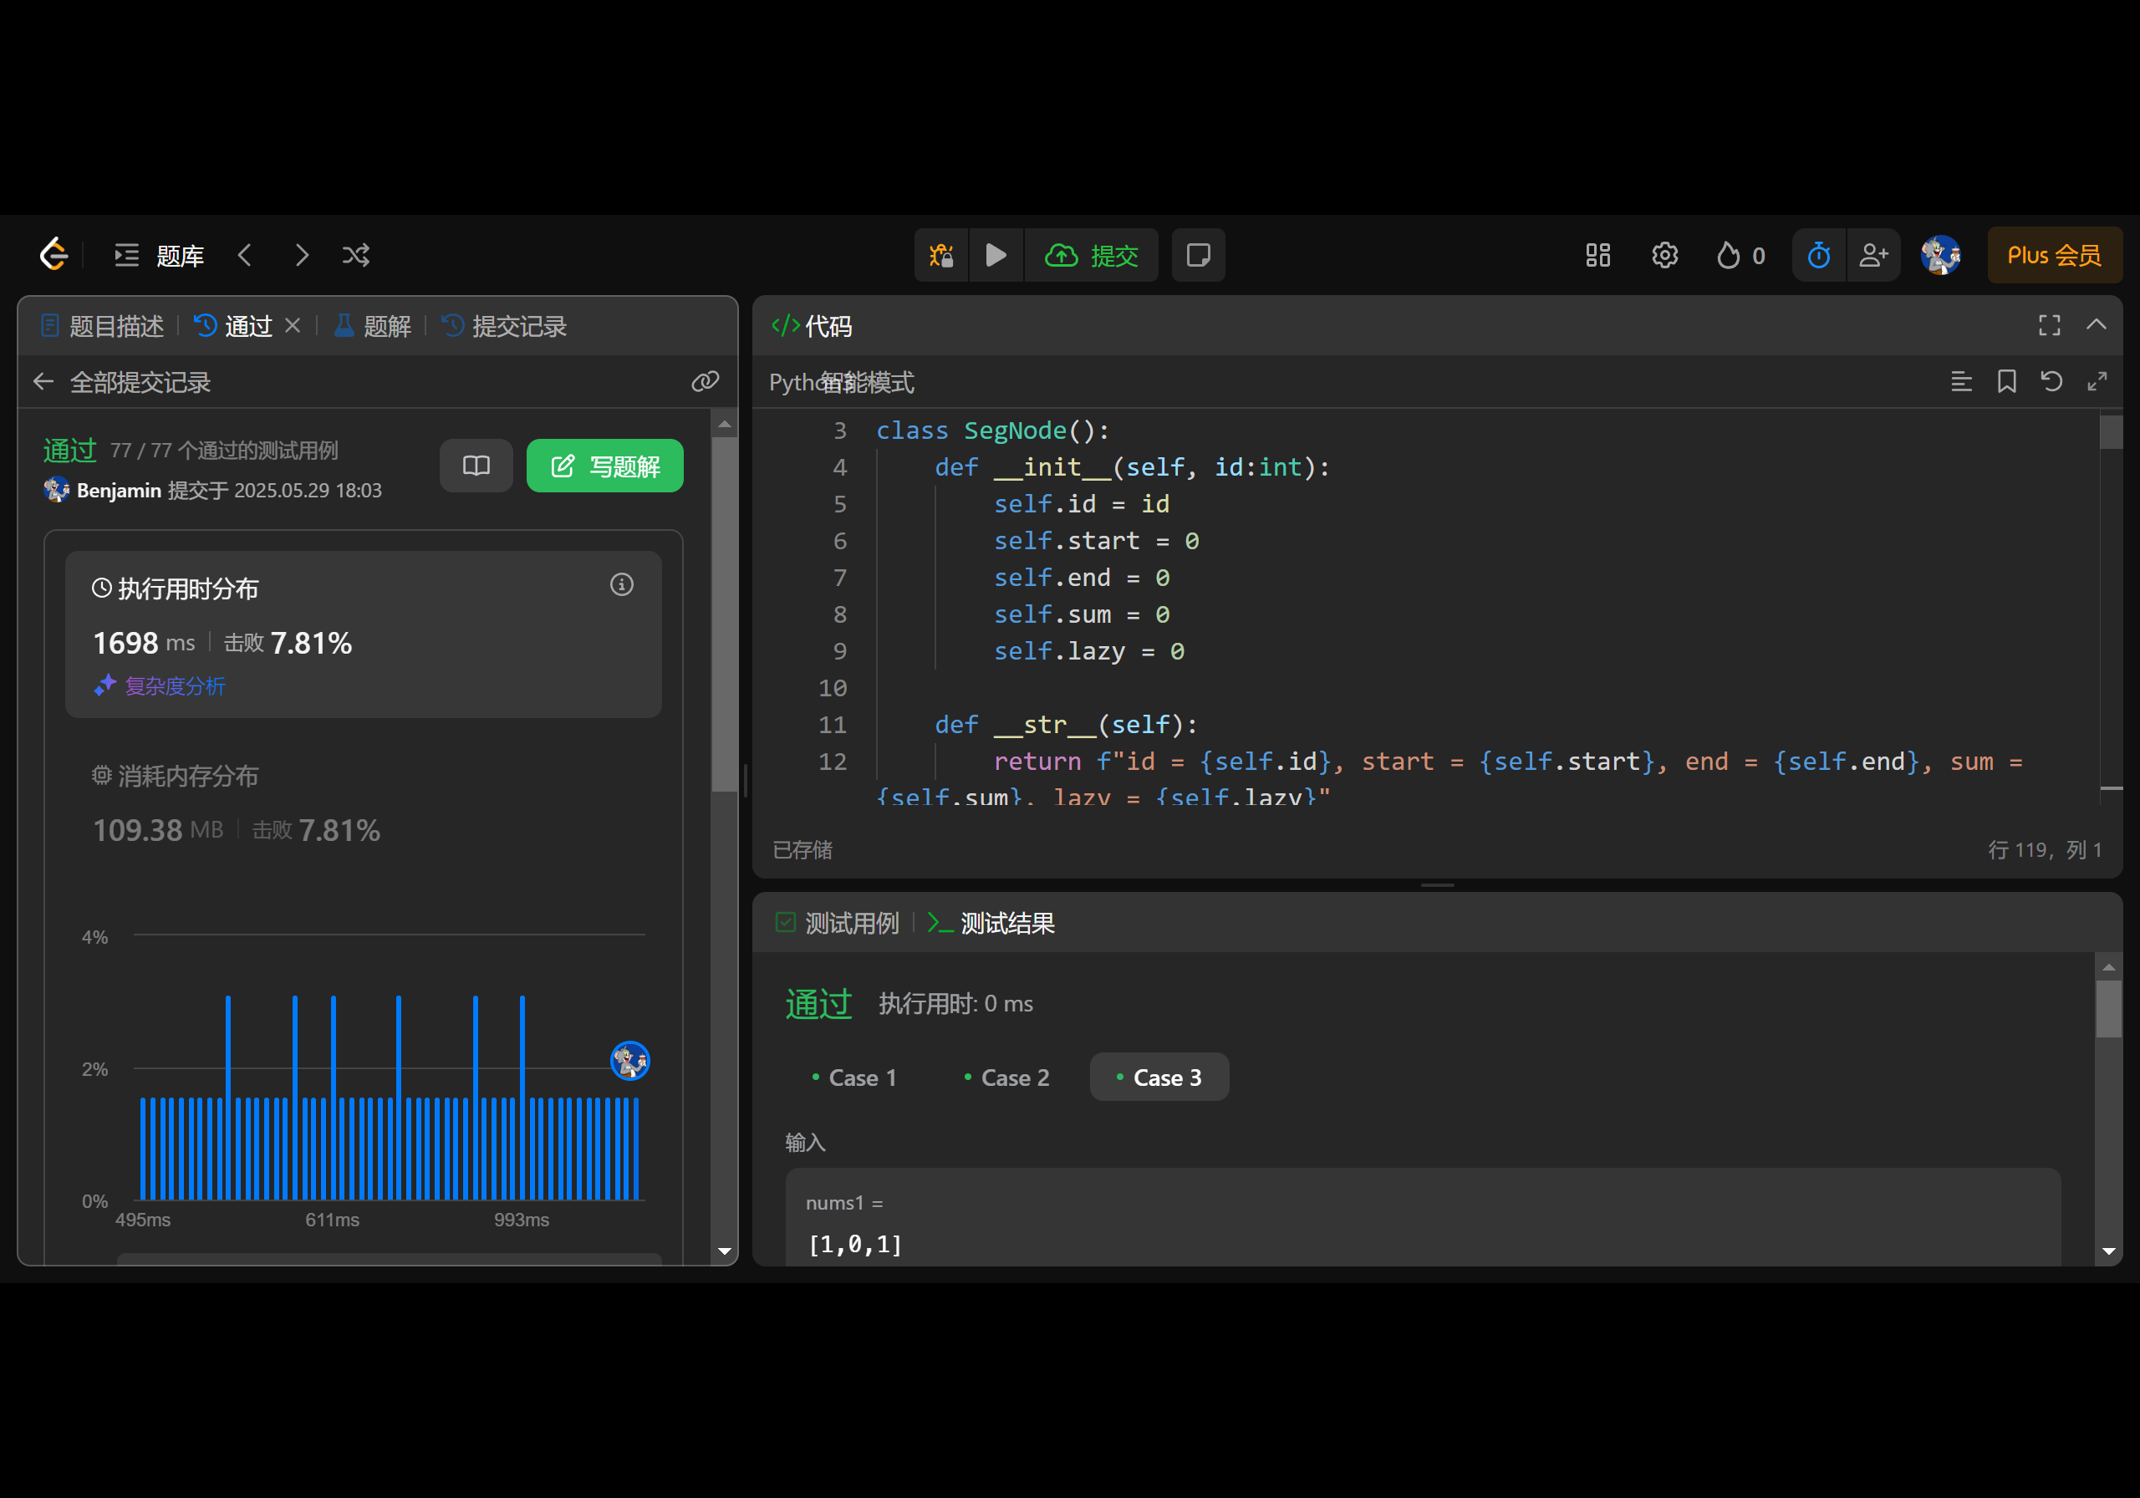Start the stopwatch timer icon

point(1817,254)
